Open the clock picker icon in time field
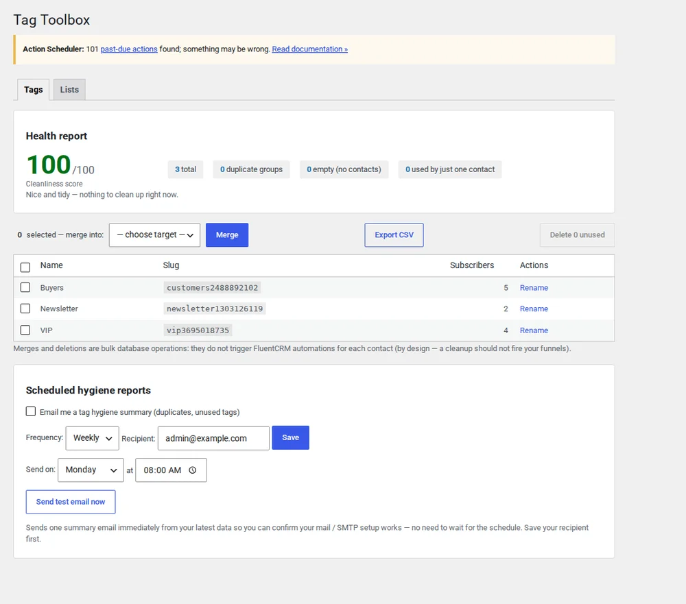The image size is (686, 604). click(x=193, y=470)
